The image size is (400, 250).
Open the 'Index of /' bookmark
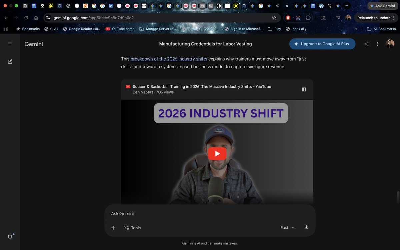tap(296, 29)
